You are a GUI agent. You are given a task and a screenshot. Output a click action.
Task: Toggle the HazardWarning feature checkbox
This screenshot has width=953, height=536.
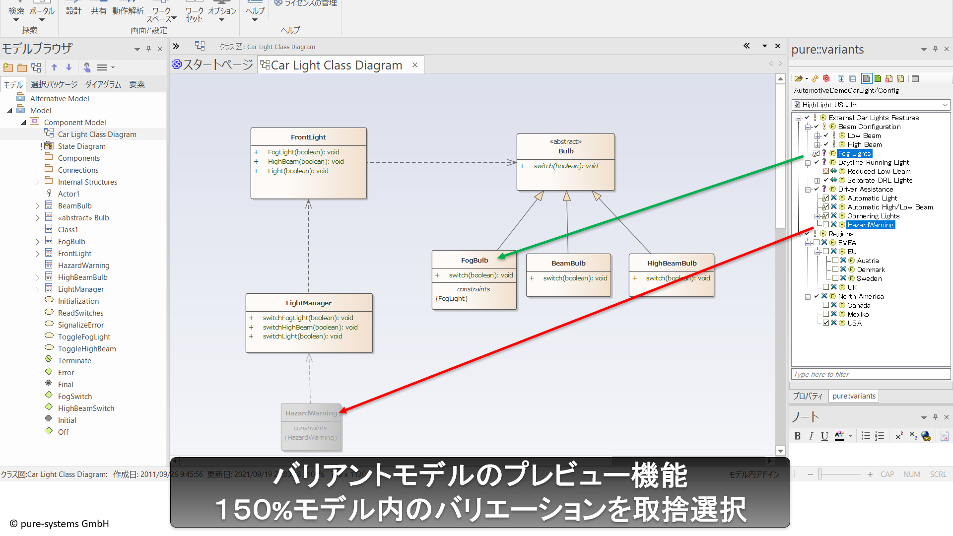tap(826, 225)
